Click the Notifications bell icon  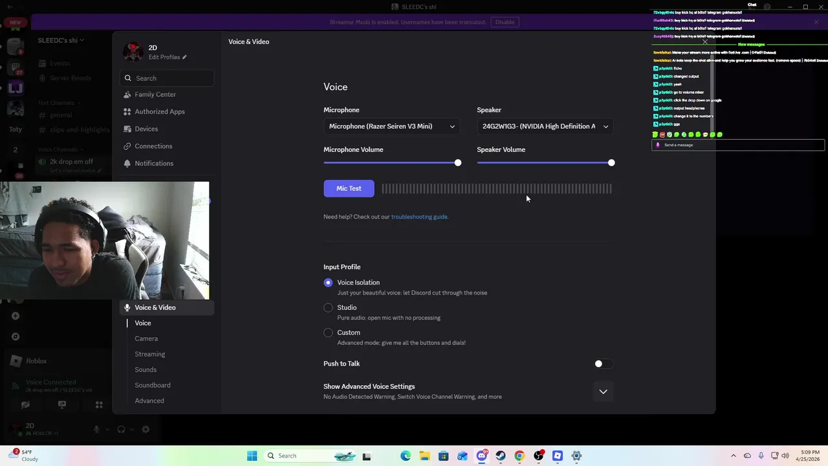click(x=127, y=163)
